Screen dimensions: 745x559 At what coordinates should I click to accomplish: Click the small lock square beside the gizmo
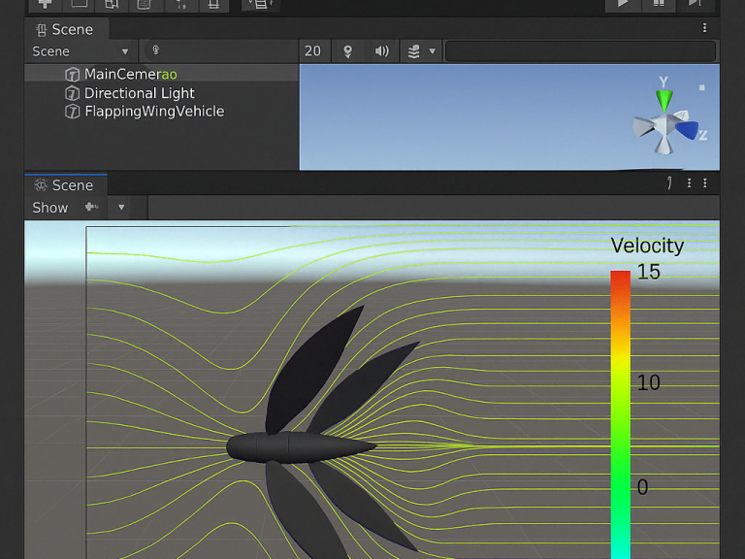point(701,88)
